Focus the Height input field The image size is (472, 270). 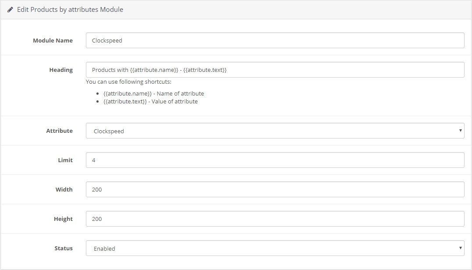[x=275, y=219]
